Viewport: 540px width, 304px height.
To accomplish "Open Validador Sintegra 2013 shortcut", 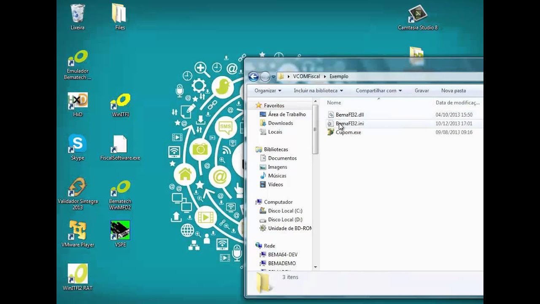I will pyautogui.click(x=78, y=194).
